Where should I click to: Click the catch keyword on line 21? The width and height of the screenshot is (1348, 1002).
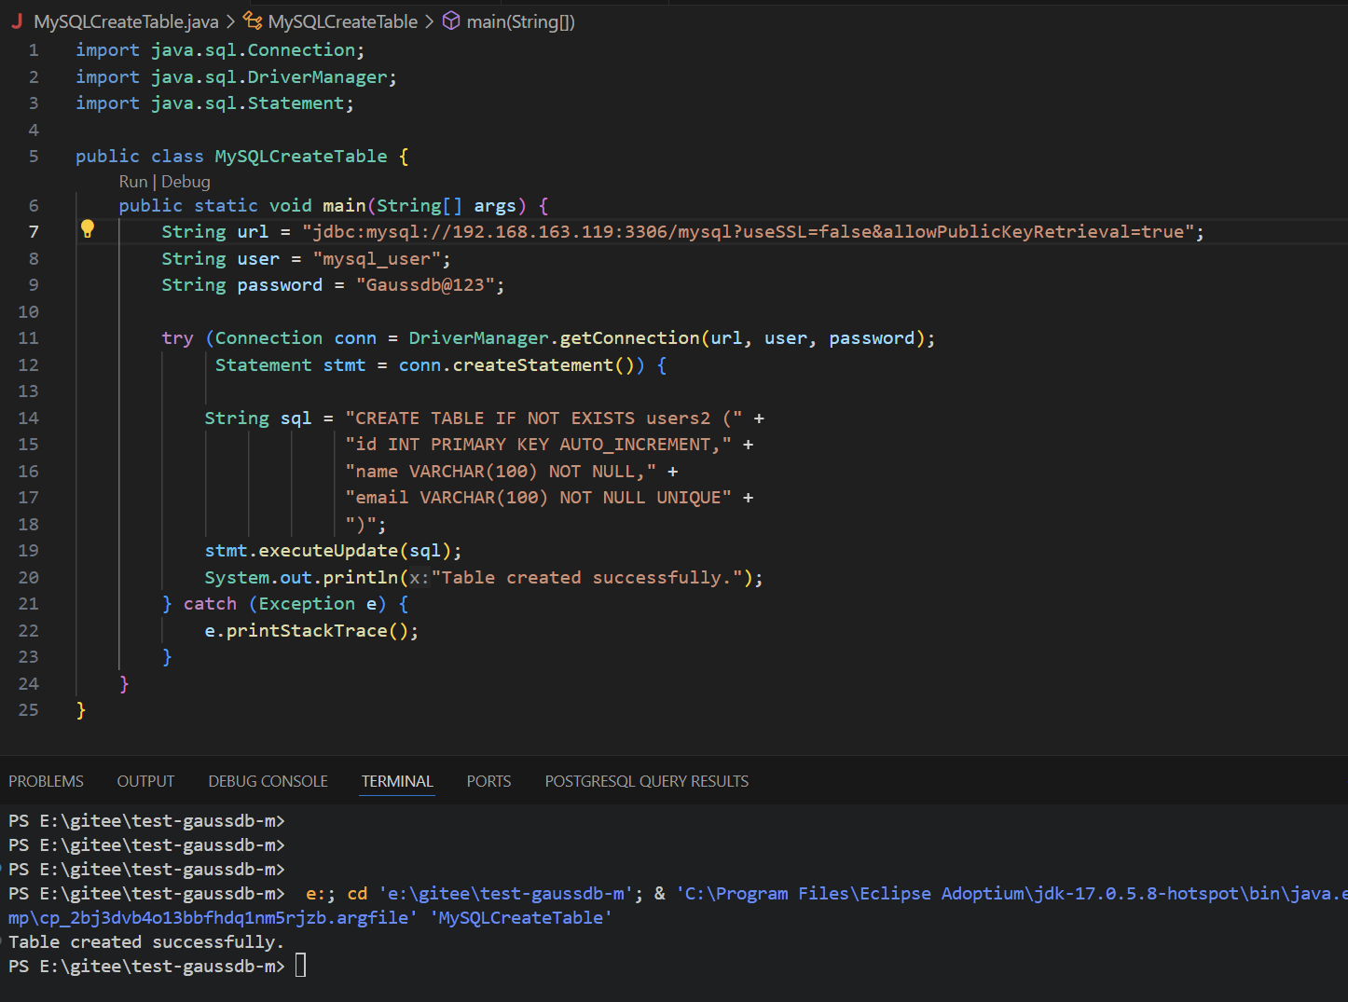click(x=210, y=603)
